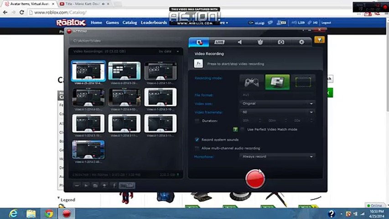The image size is (389, 219).
Task: Click the Roblox logo in browser
Action: (71, 23)
